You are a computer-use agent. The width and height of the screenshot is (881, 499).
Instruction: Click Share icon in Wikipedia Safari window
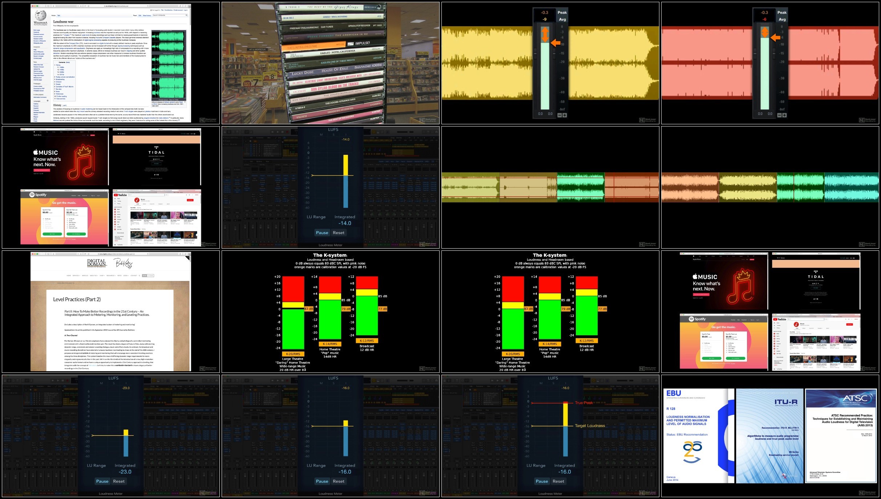[x=180, y=6]
